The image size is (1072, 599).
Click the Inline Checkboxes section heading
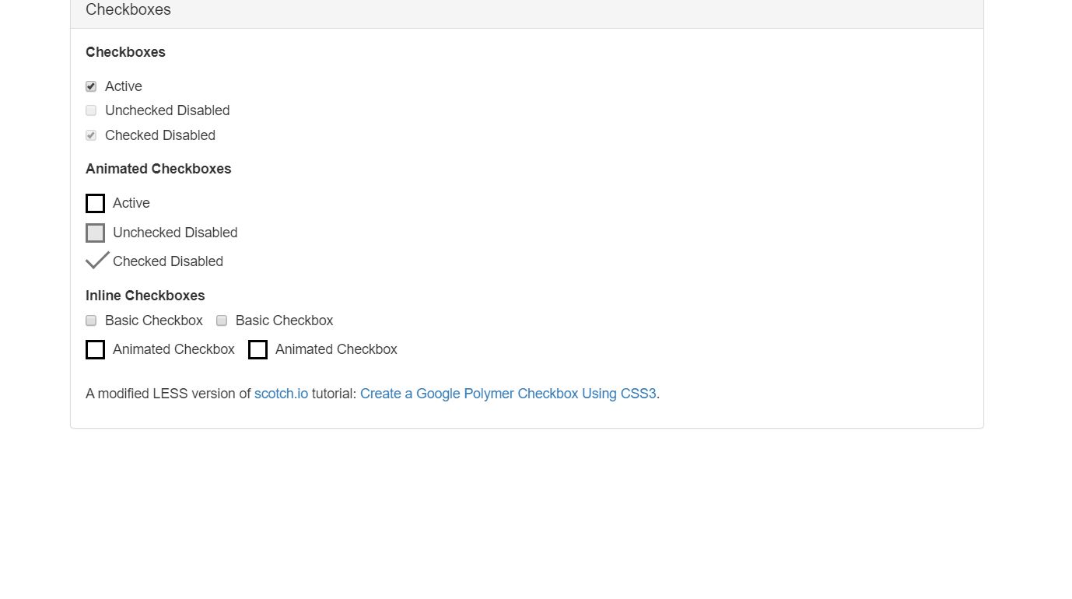(145, 296)
